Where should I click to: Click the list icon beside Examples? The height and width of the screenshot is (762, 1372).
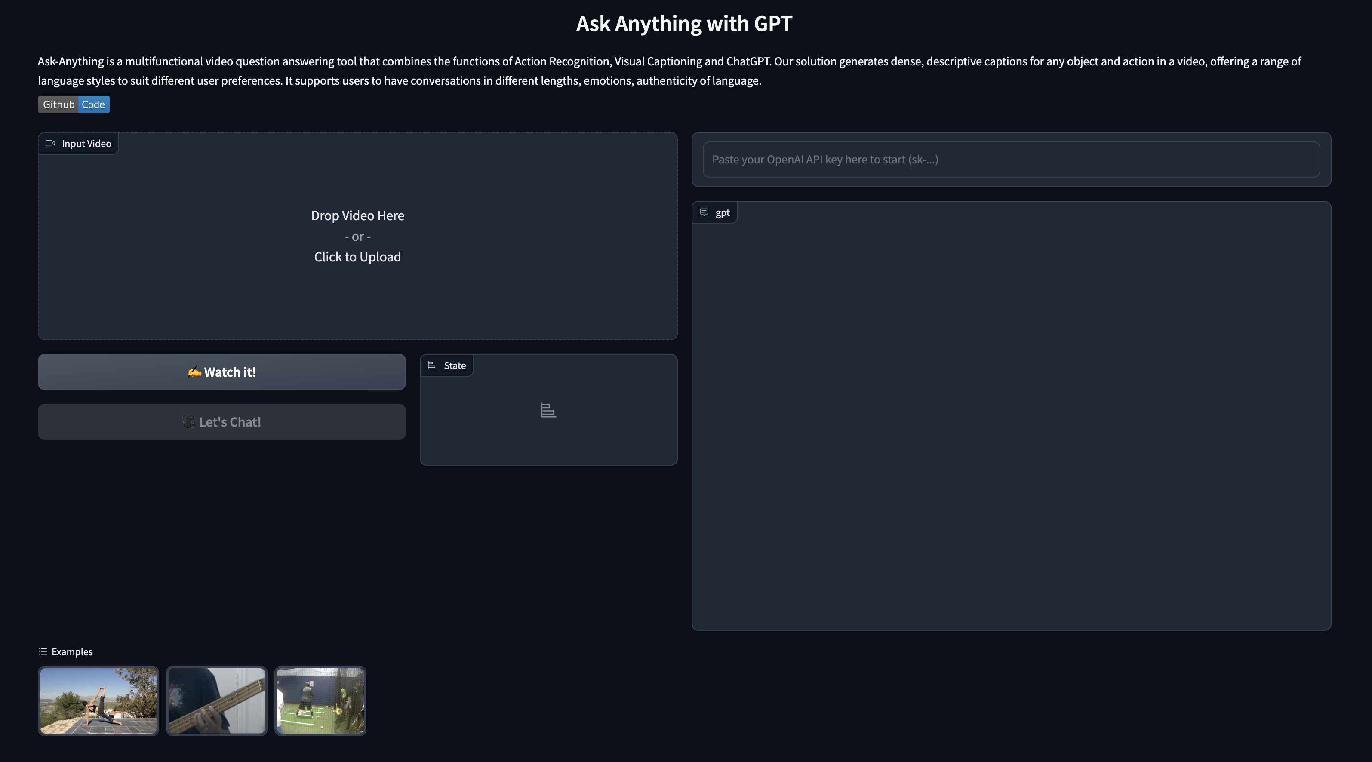point(43,652)
